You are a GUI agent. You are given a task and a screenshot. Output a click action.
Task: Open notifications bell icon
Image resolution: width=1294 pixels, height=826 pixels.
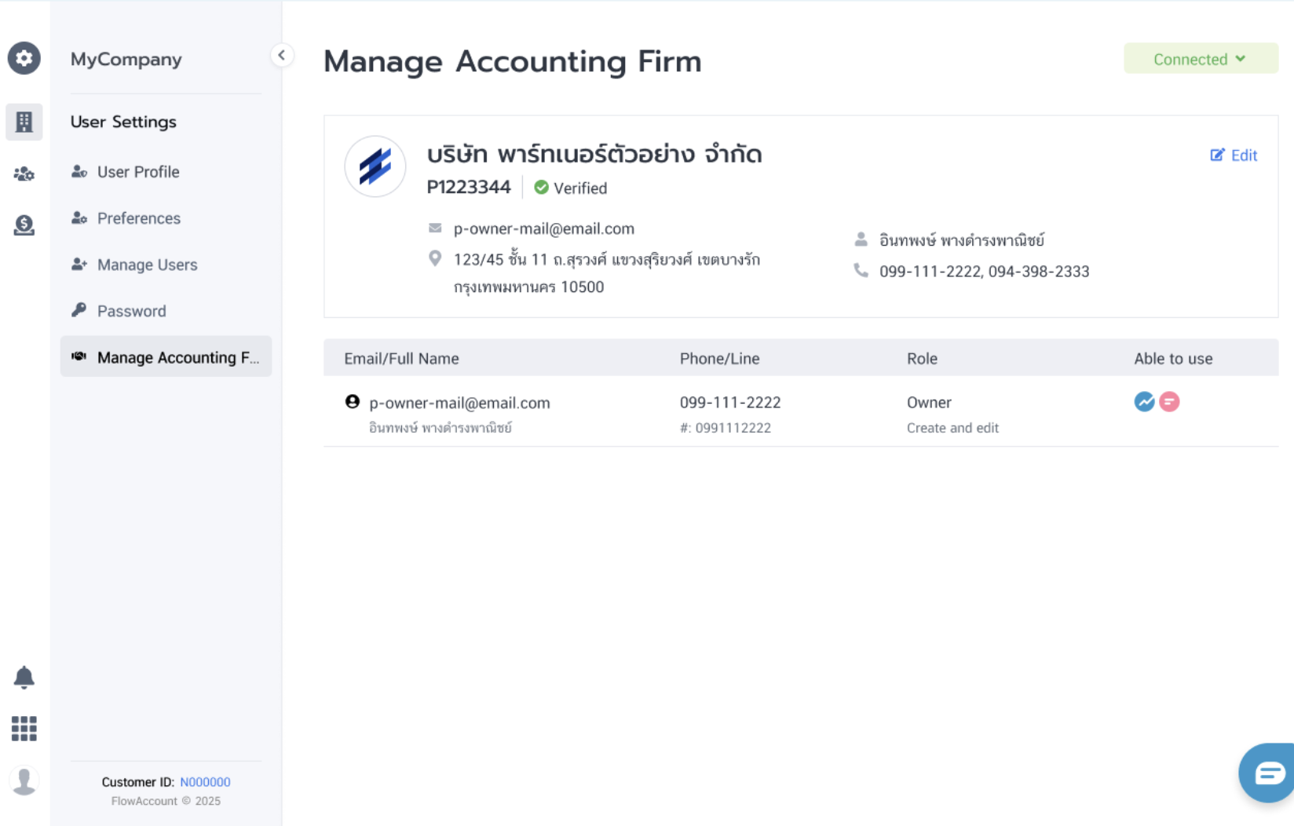click(24, 677)
